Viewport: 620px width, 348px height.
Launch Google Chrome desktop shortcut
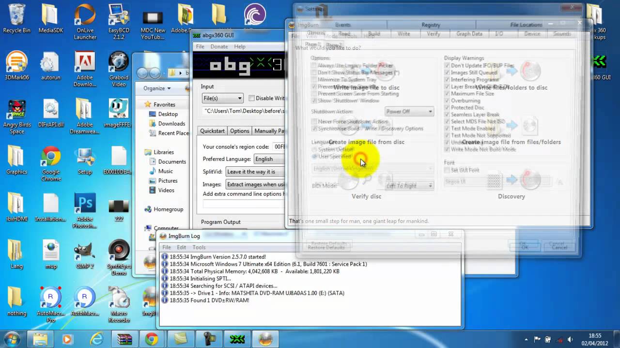click(x=51, y=163)
